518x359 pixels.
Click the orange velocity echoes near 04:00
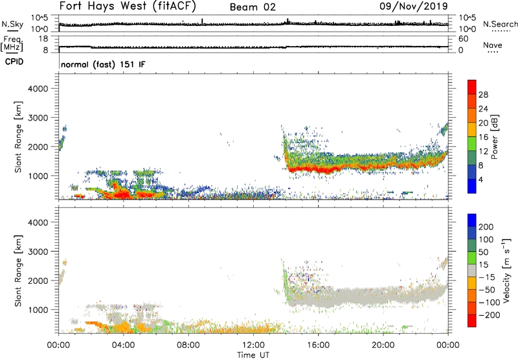click(124, 327)
